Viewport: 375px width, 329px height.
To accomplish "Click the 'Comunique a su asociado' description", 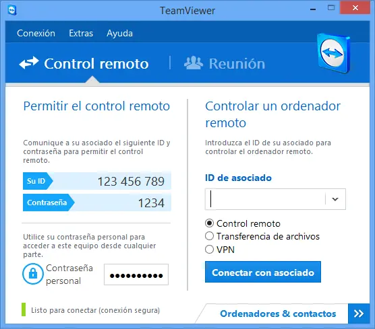I will tap(96, 151).
